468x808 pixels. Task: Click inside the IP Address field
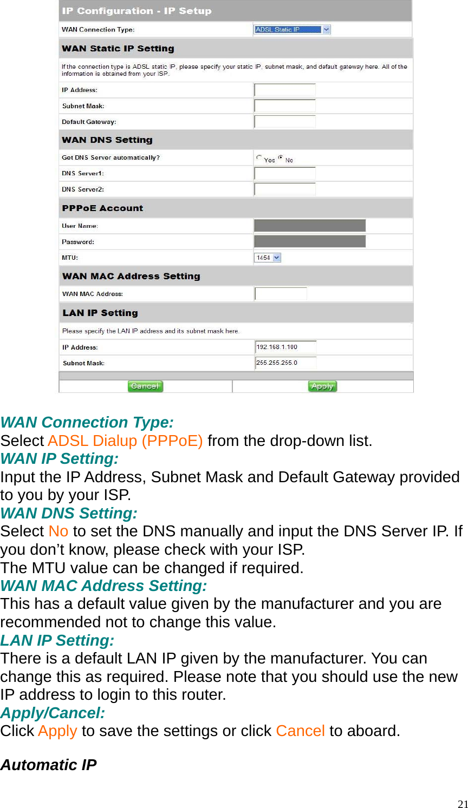pyautogui.click(x=284, y=89)
